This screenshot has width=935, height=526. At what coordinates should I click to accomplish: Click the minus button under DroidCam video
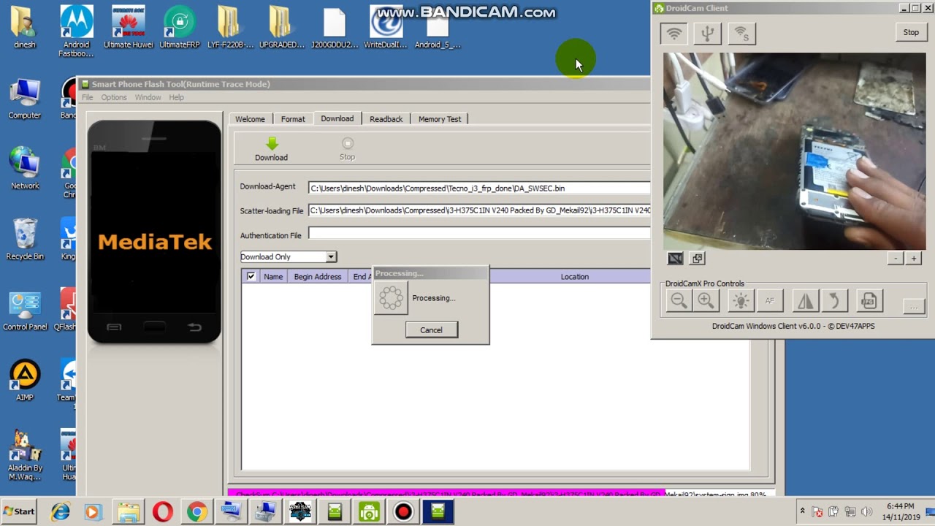[896, 259]
